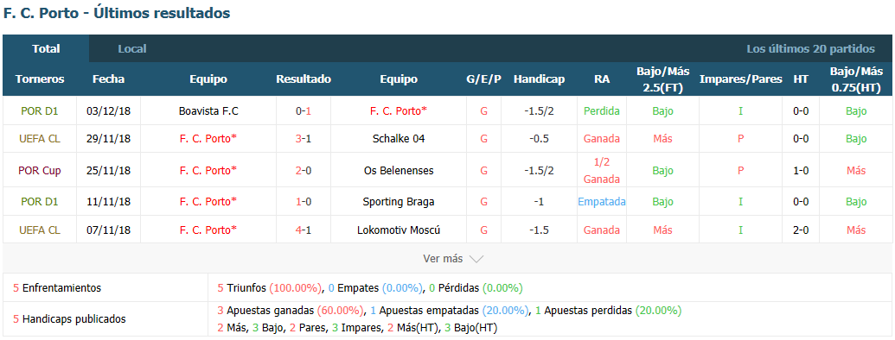Open POR D1 tournament on 03/12/18
The height and width of the screenshot is (340, 895).
(40, 111)
